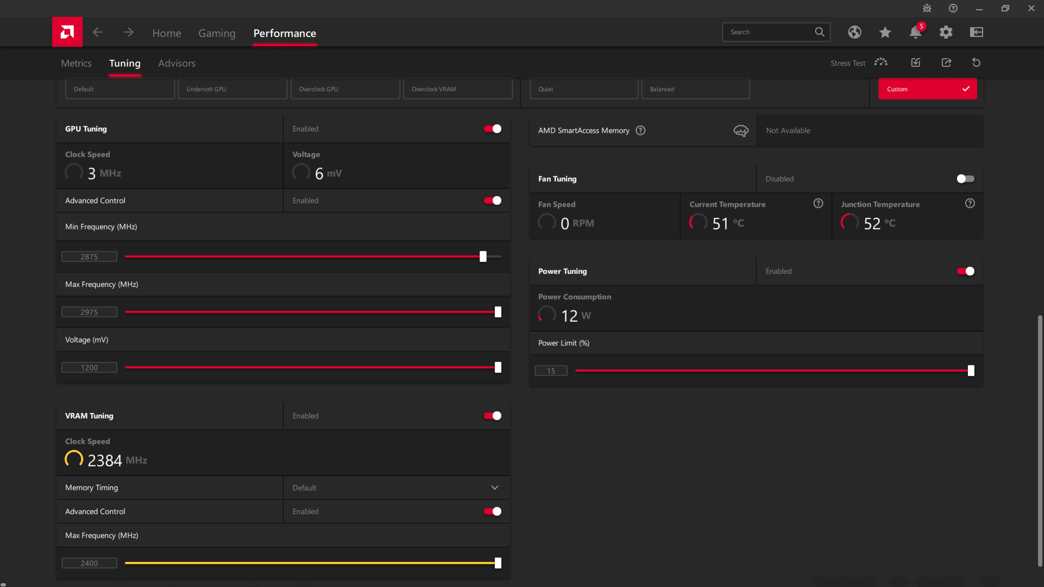Select the Balanced fan preset
This screenshot has height=587, width=1044.
click(695, 89)
